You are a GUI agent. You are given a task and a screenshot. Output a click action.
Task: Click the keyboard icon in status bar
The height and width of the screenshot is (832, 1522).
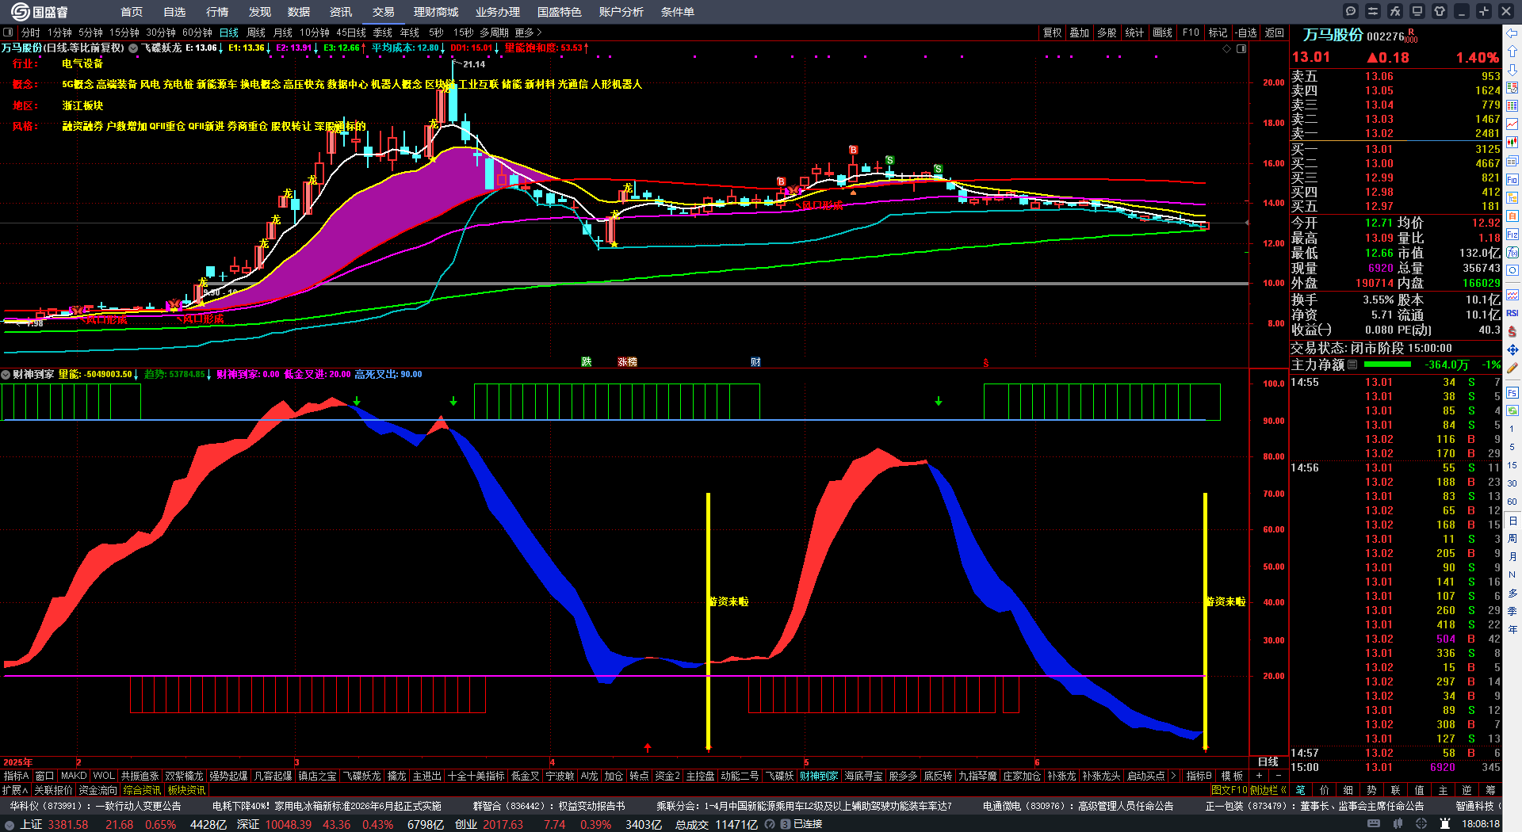pos(1374,824)
